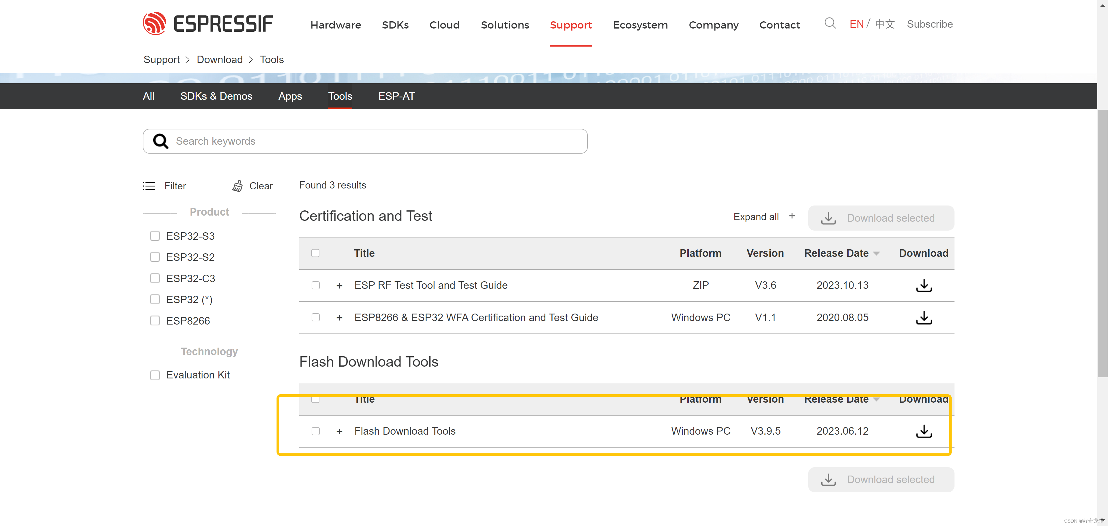Switch to the All tab
The width and height of the screenshot is (1108, 526).
click(148, 96)
